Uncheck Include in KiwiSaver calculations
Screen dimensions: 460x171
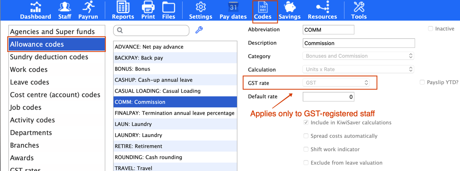[x=306, y=122]
